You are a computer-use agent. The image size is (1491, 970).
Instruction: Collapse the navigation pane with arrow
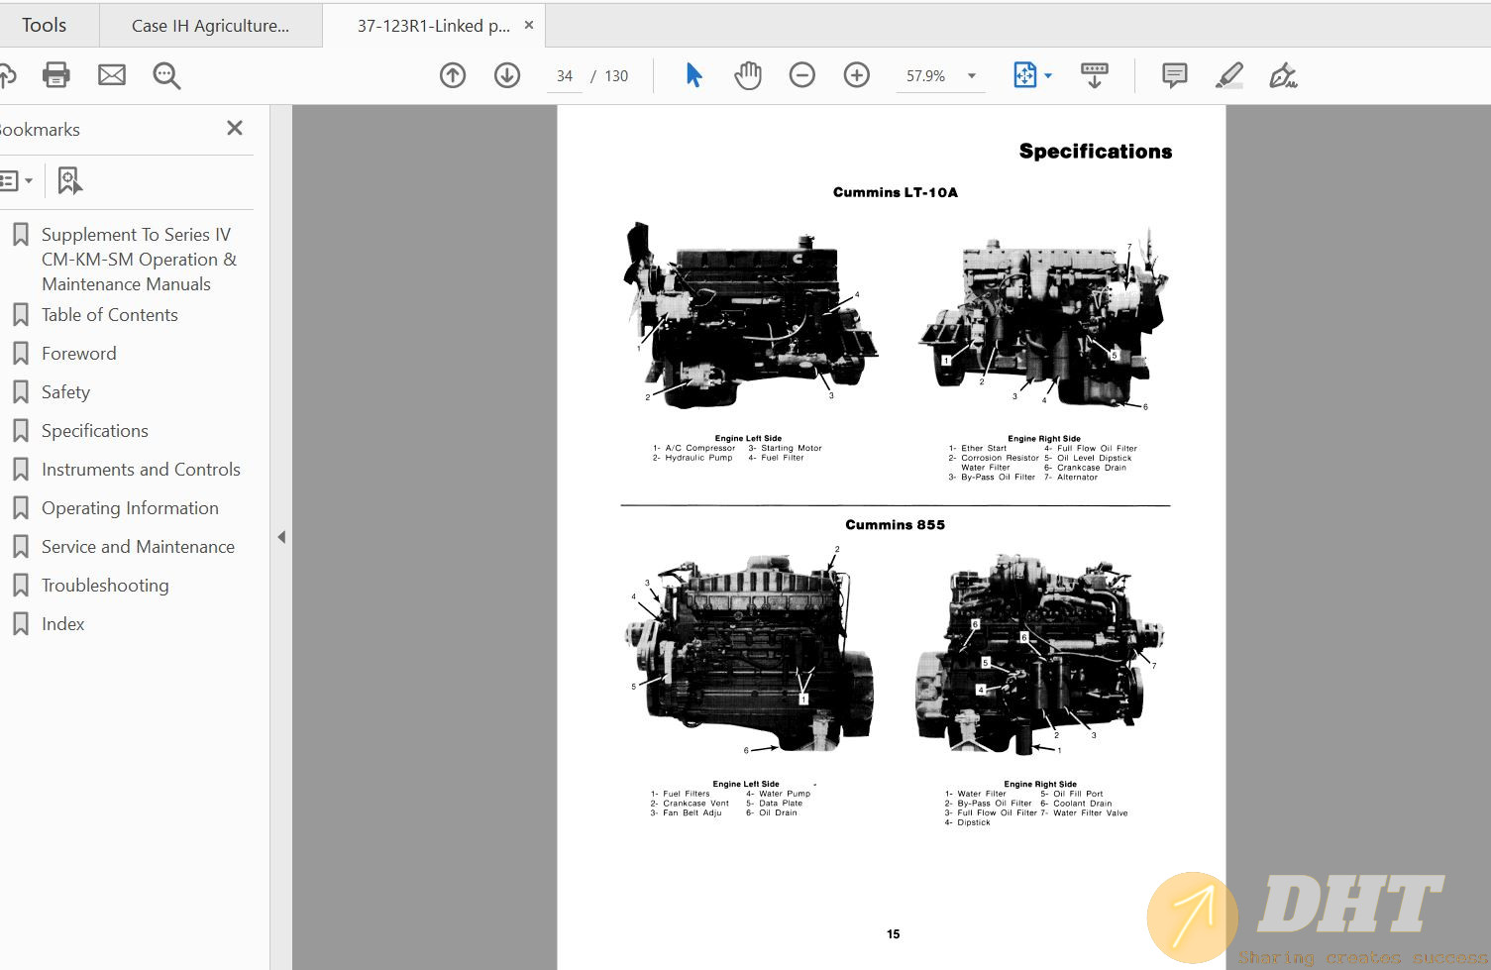coord(281,537)
